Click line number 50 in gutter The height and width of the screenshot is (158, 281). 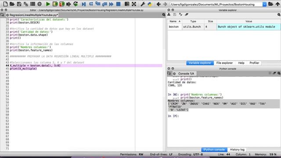[7, 84]
